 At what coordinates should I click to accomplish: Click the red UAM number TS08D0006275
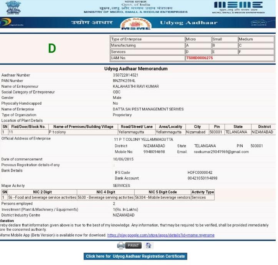pos(199,58)
